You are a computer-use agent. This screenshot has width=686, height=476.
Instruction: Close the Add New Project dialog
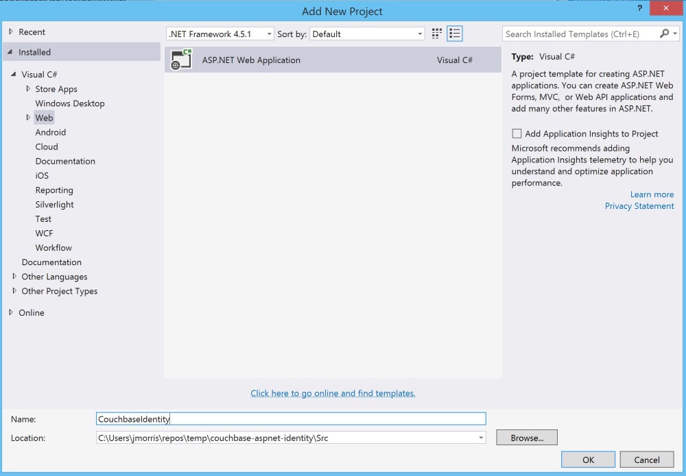(666, 8)
